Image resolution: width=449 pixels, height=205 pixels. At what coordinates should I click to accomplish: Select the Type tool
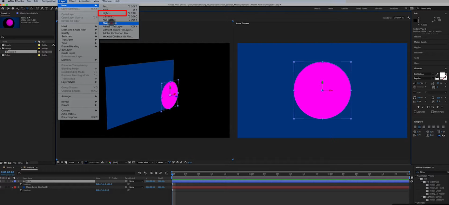pyautogui.click(x=46, y=8)
